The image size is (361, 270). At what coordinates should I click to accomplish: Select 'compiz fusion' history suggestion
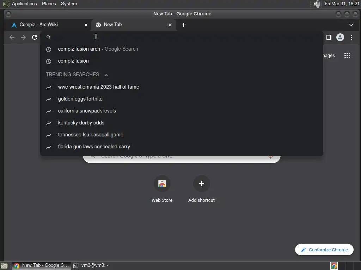(x=182, y=61)
